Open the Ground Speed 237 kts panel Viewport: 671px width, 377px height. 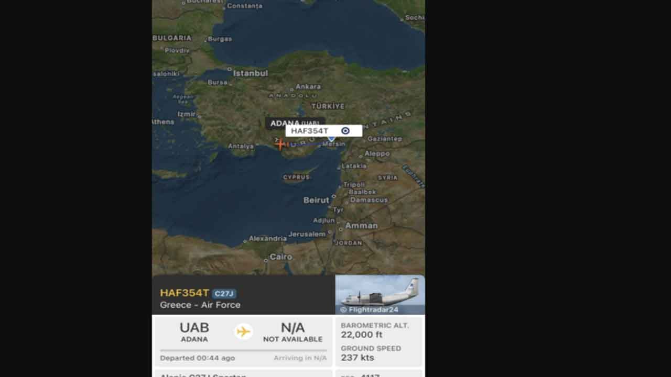(378, 353)
